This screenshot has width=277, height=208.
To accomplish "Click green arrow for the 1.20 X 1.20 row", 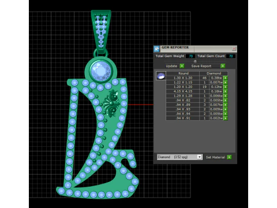I will [226, 87].
